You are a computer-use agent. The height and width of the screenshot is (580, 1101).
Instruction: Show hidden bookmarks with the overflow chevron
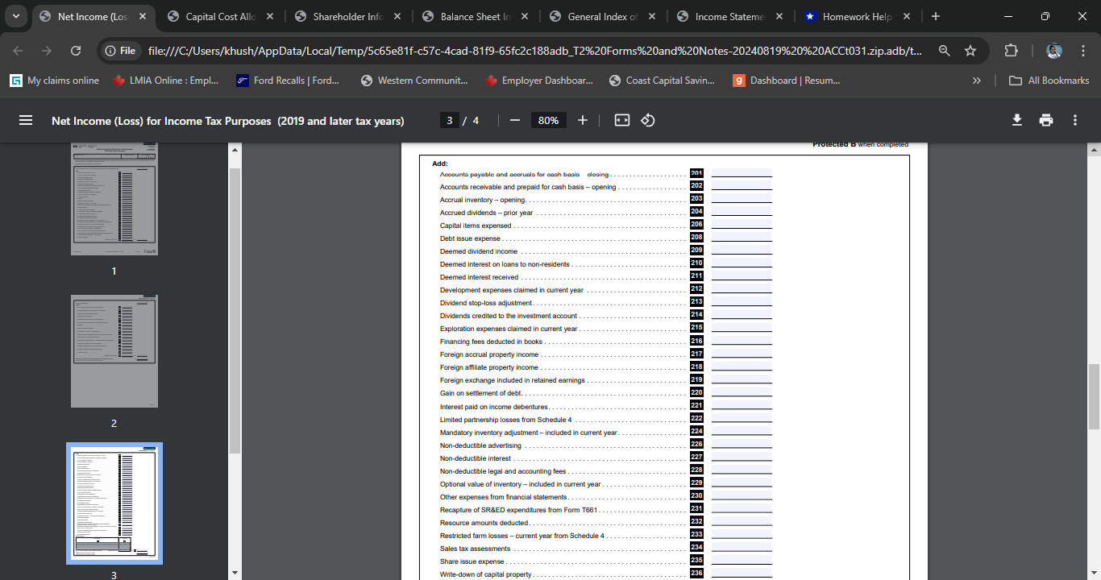[977, 81]
